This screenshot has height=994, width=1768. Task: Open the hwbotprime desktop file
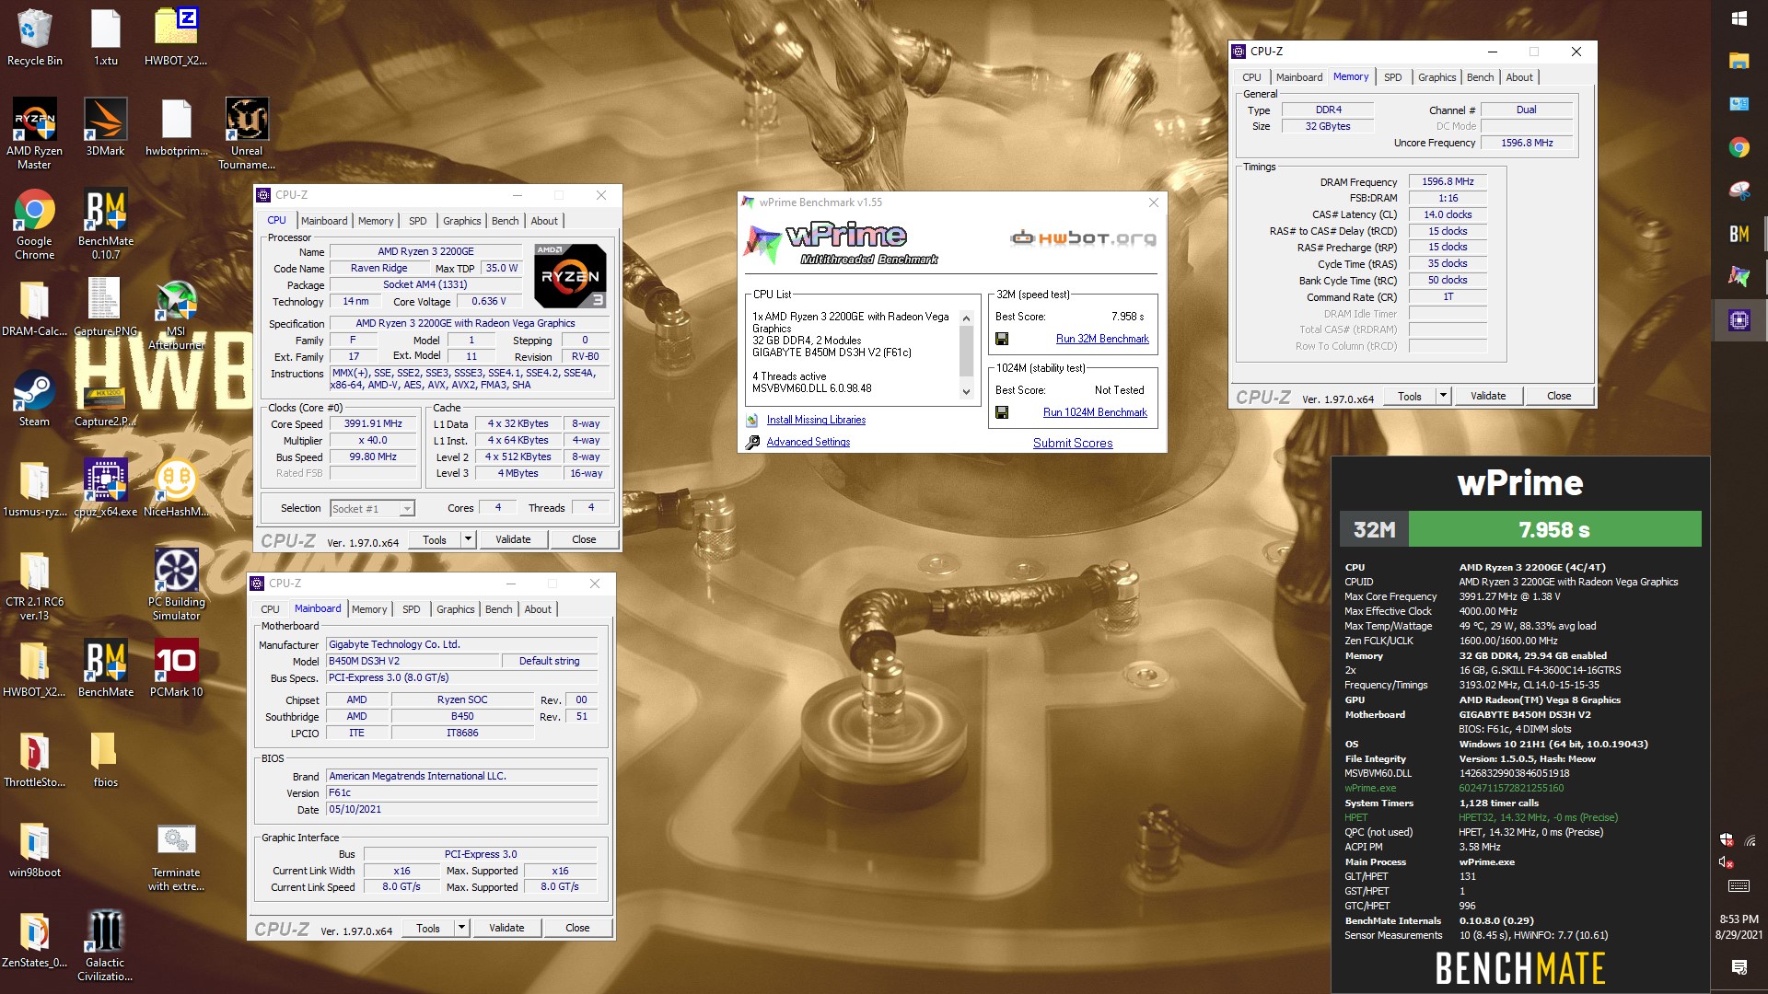click(x=176, y=127)
